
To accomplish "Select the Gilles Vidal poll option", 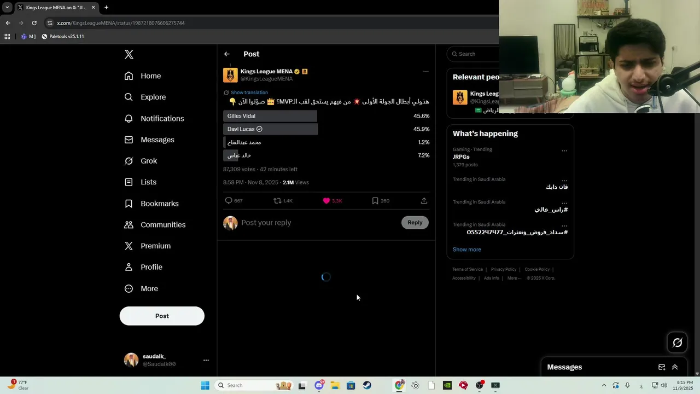I will pos(326,116).
